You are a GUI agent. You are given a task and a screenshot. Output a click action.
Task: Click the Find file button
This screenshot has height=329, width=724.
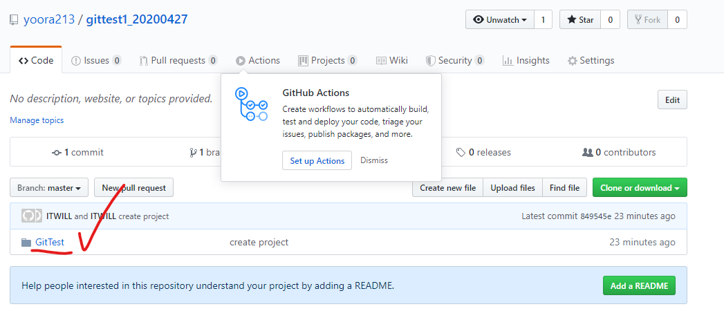pyautogui.click(x=565, y=188)
